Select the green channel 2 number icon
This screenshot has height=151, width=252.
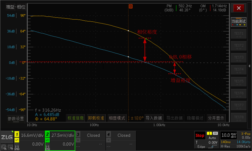pos(47,135)
